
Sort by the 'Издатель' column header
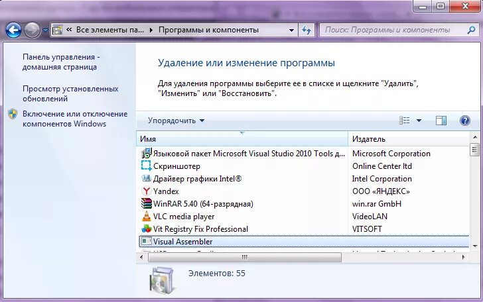(x=409, y=139)
